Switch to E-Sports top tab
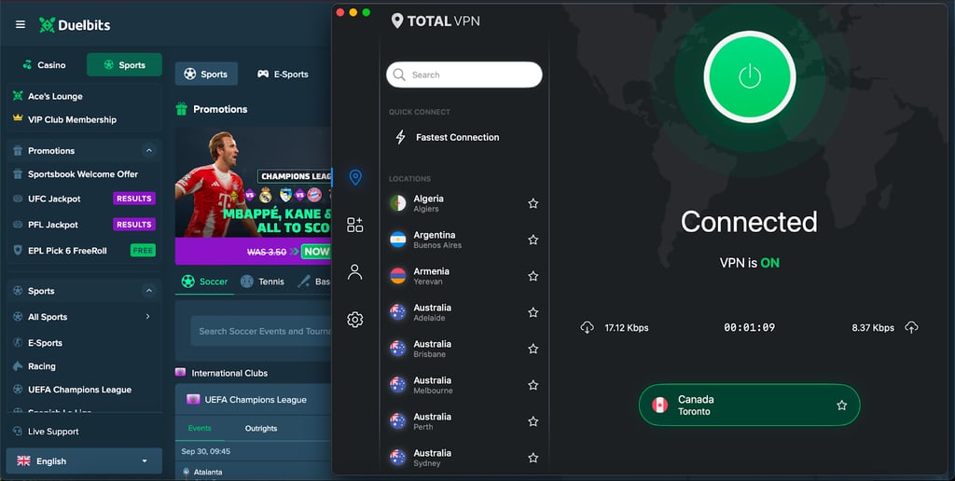955x481 pixels. point(283,74)
